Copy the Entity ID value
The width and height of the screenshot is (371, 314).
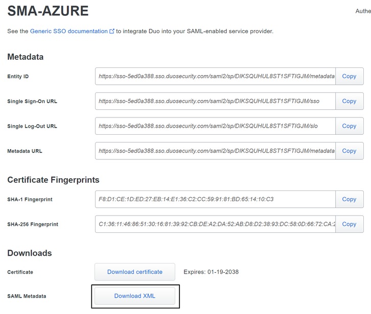349,76
